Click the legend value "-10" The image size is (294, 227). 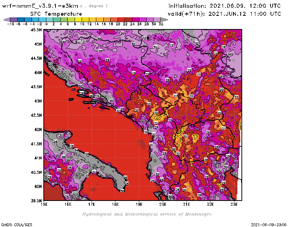(11, 24)
